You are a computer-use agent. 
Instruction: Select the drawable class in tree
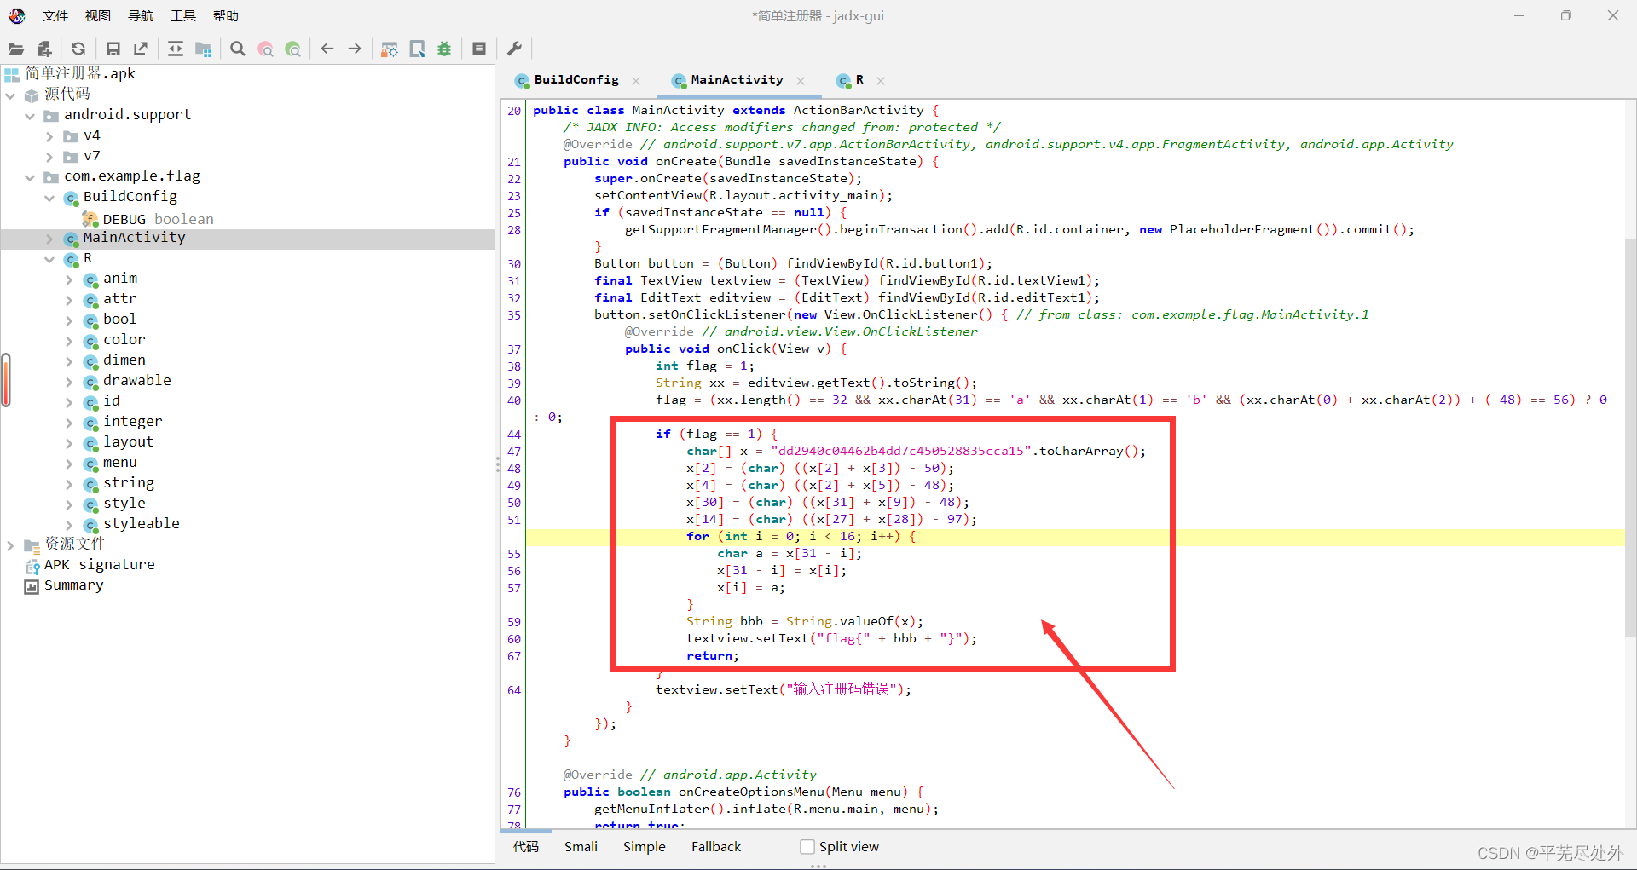137,381
